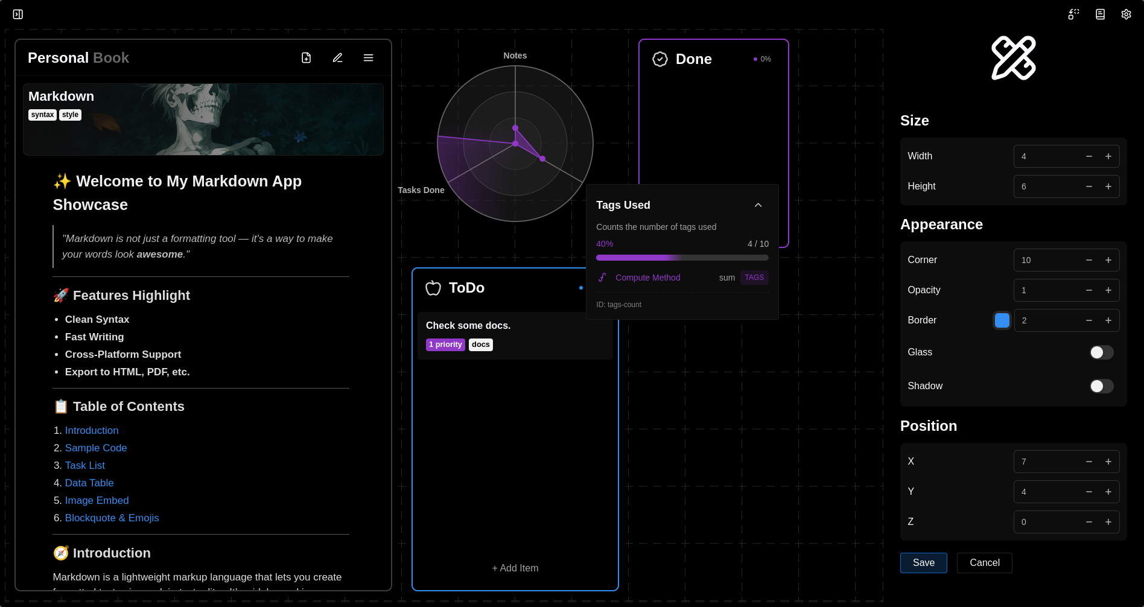Decrease Corner value with the minus button
This screenshot has width=1144, height=607.
click(x=1089, y=260)
